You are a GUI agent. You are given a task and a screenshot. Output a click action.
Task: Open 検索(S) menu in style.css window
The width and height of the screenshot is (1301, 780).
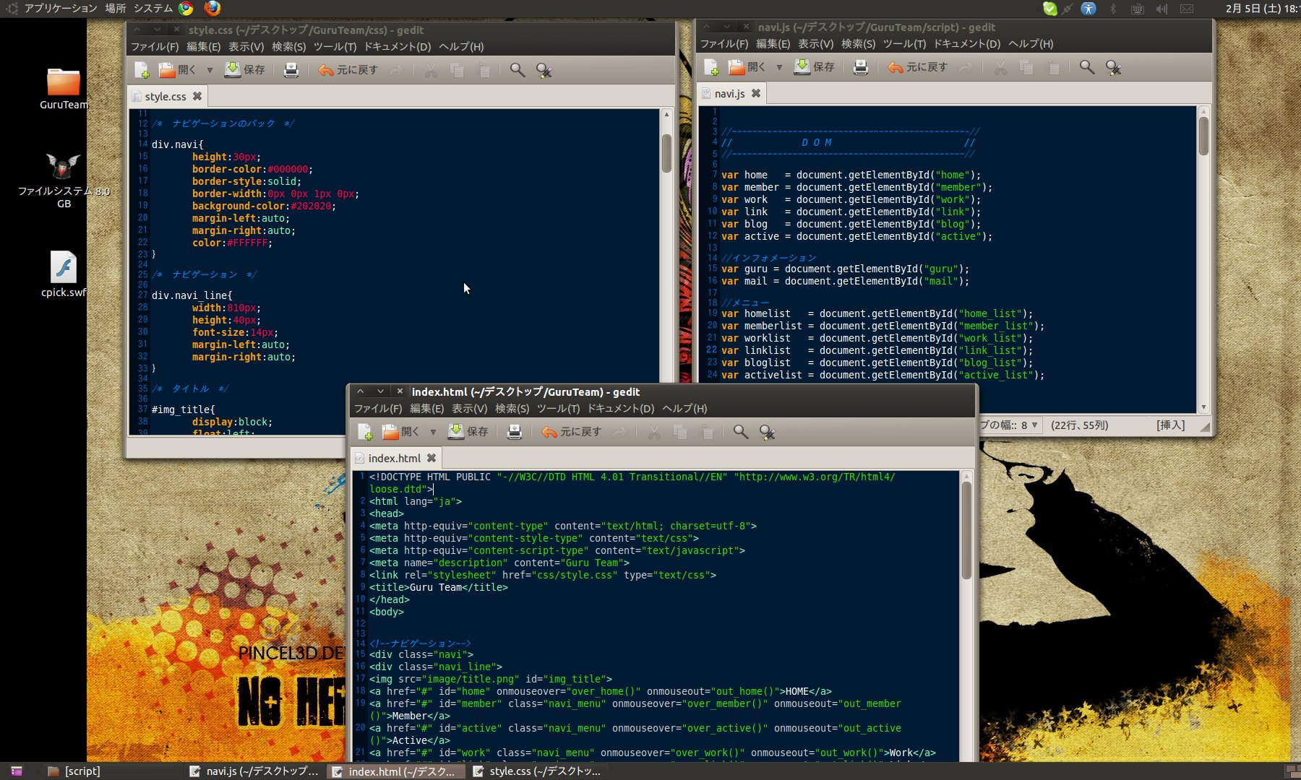288,46
